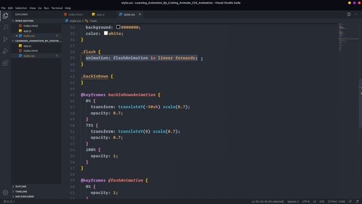Screen dimensions: 362x204
Task: Open the Explorer view in activity bar
Action: 5,16
